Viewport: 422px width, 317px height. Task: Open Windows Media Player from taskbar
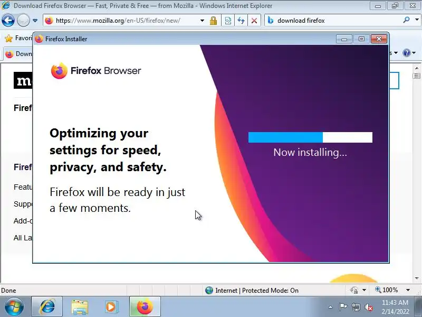tap(111, 307)
